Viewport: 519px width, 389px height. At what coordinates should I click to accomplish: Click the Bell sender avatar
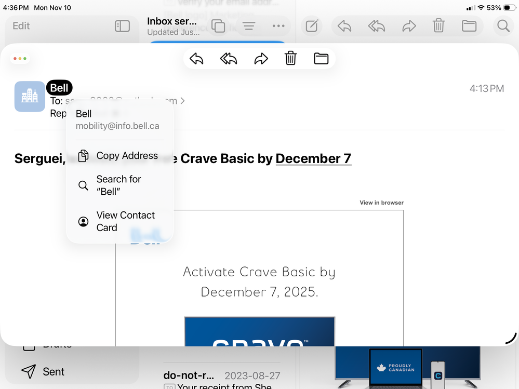tap(30, 96)
